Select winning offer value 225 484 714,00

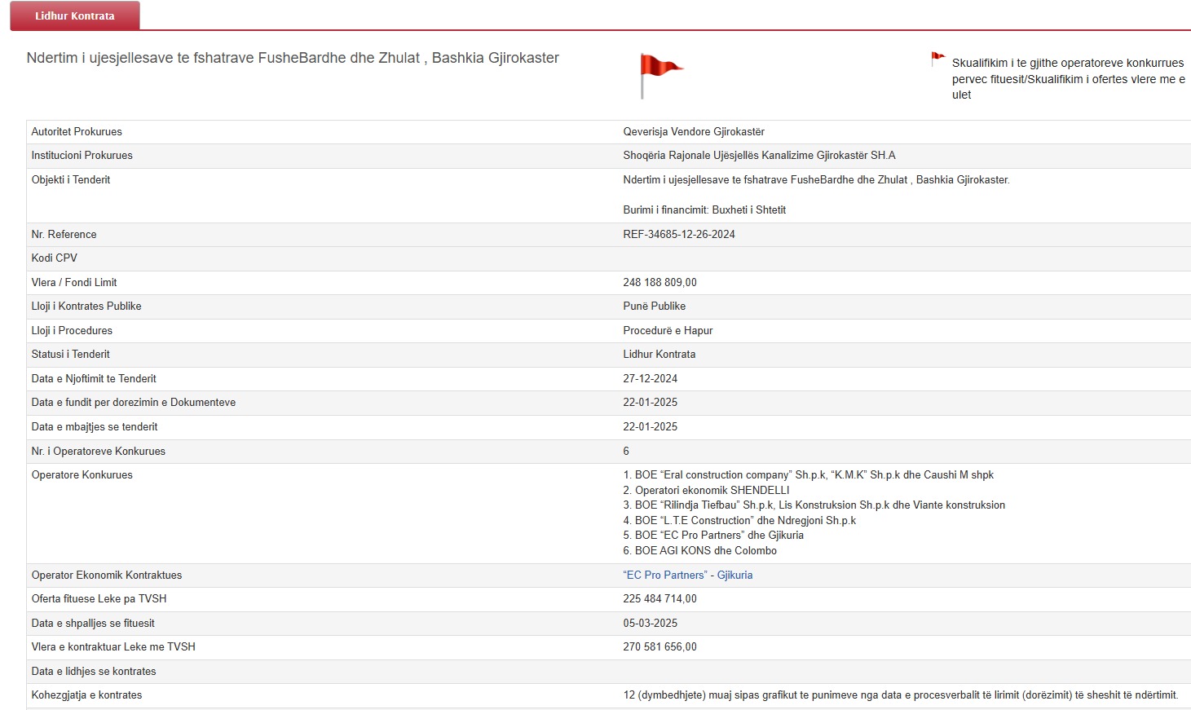point(659,598)
